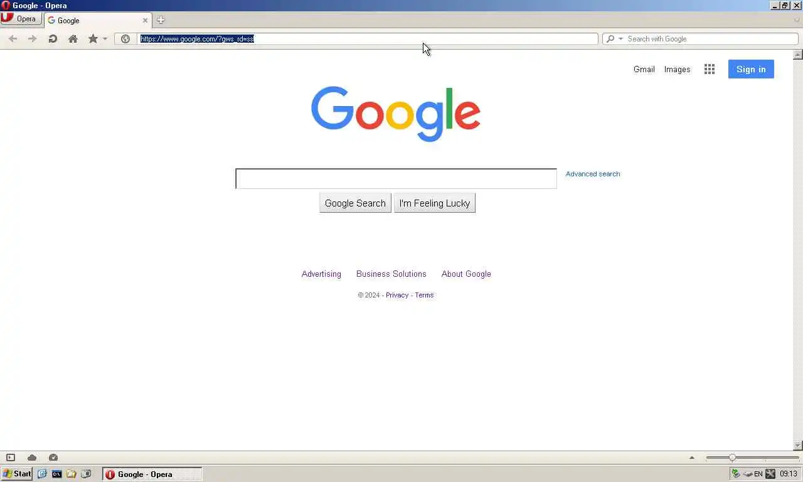The image size is (803, 482).
Task: Click the Opera Link cloud icon
Action: click(x=32, y=458)
